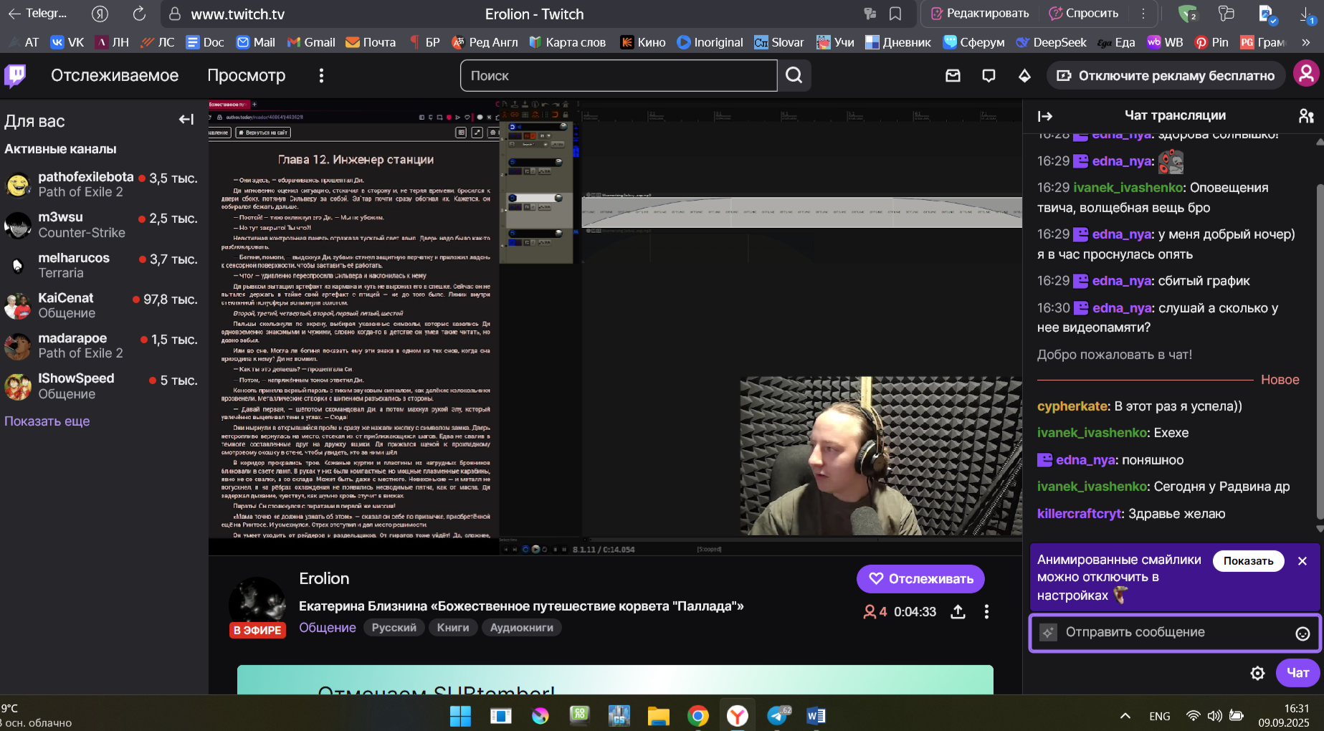Focus the Twitch Поиск search field
Image resolution: width=1324 pixels, height=731 pixels.
pos(619,75)
